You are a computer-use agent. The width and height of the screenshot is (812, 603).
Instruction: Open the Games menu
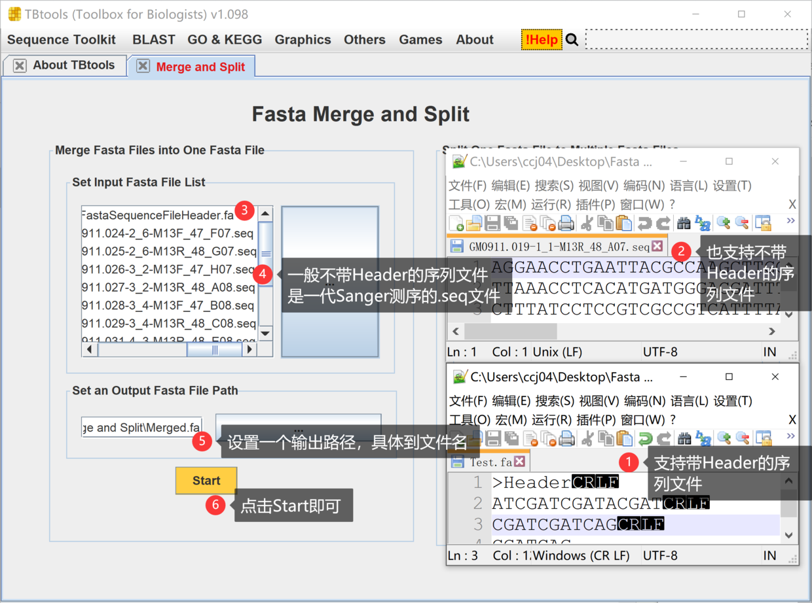coord(420,40)
